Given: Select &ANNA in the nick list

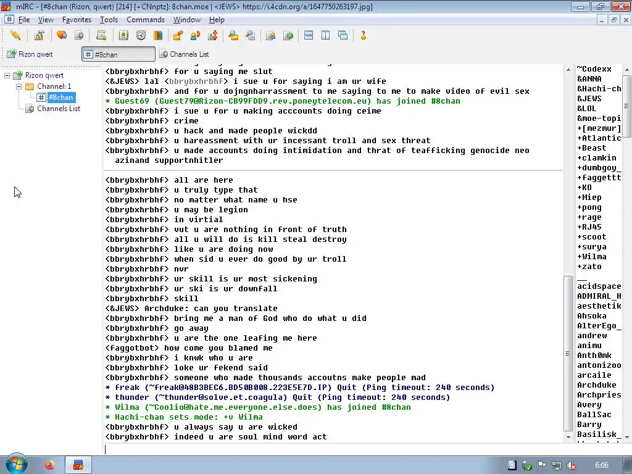Looking at the screenshot, I should [589, 79].
